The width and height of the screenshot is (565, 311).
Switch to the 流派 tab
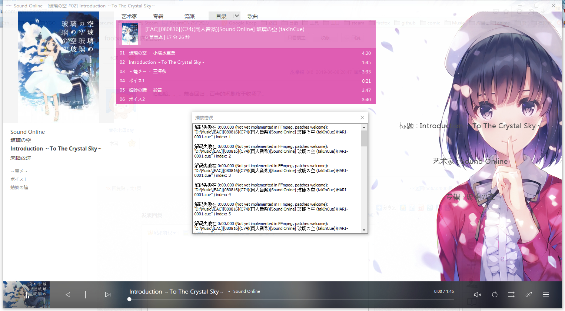190,16
